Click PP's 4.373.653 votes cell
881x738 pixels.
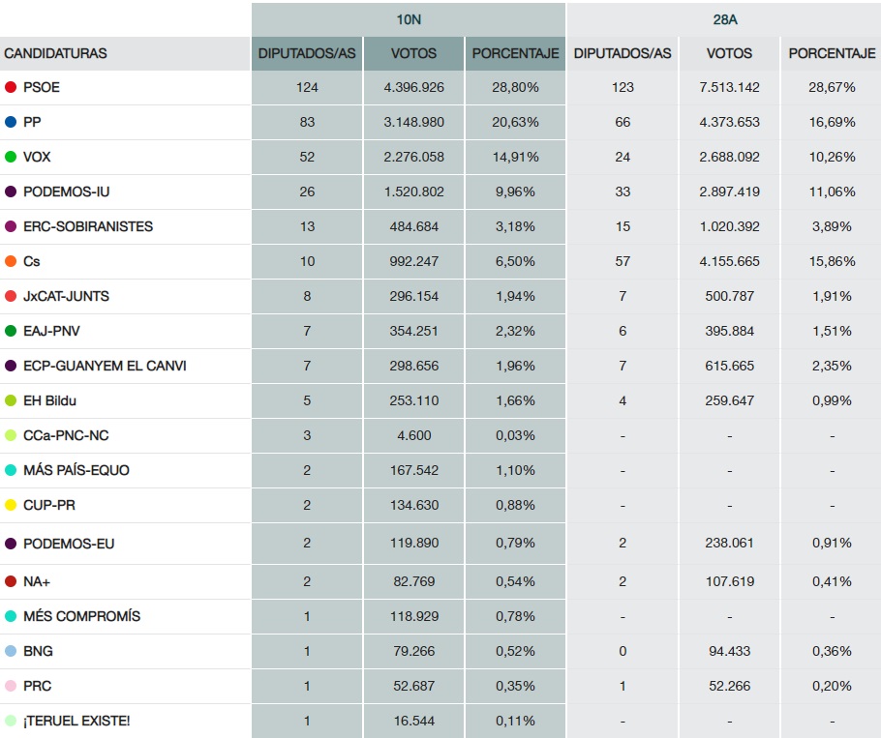pyautogui.click(x=729, y=122)
